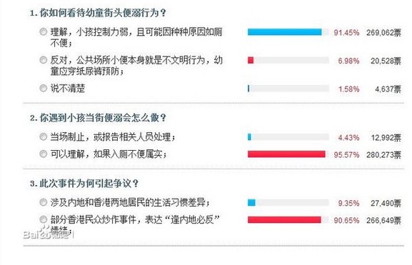Image resolution: width=412 pixels, height=265 pixels.
Task: Click question 1 title about 幼童街头便溺
Action: click(x=98, y=13)
